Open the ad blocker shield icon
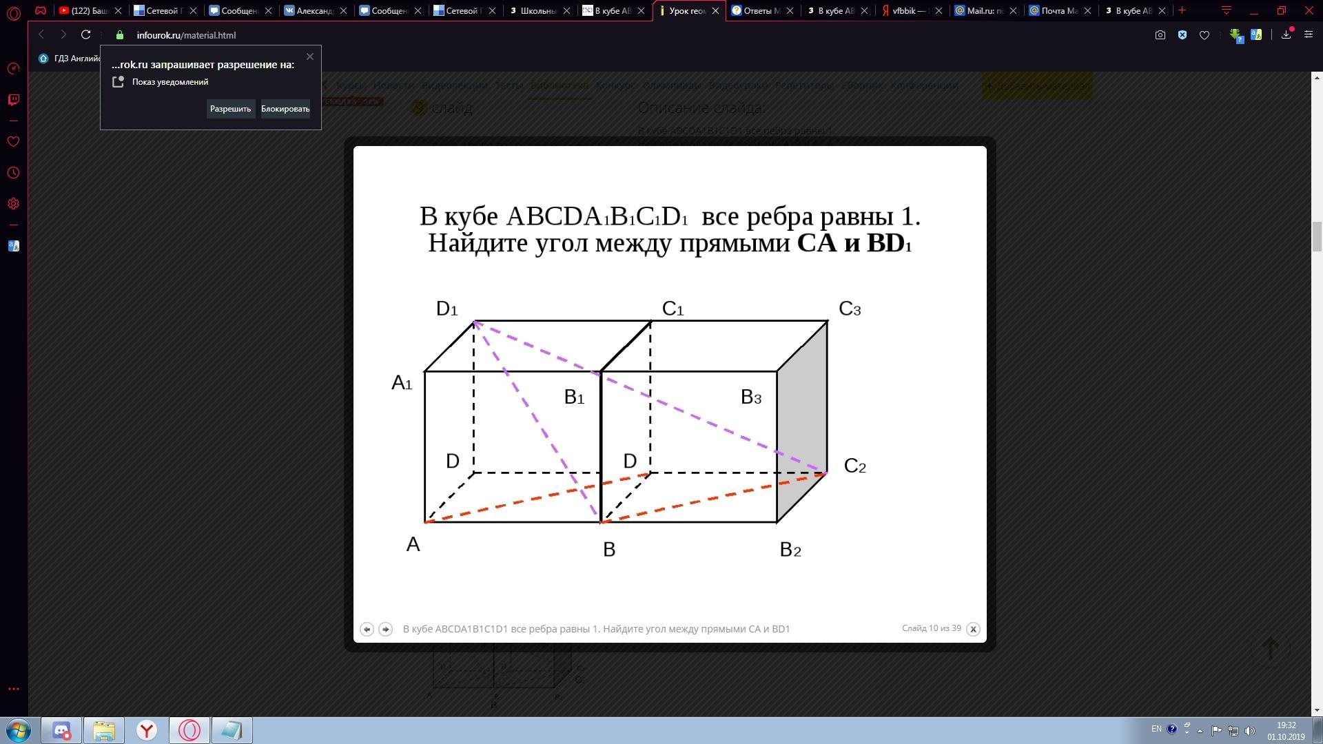The width and height of the screenshot is (1323, 744). 1182,35
